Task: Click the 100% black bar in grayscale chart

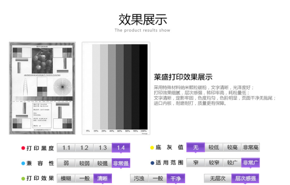Action: 144,87
